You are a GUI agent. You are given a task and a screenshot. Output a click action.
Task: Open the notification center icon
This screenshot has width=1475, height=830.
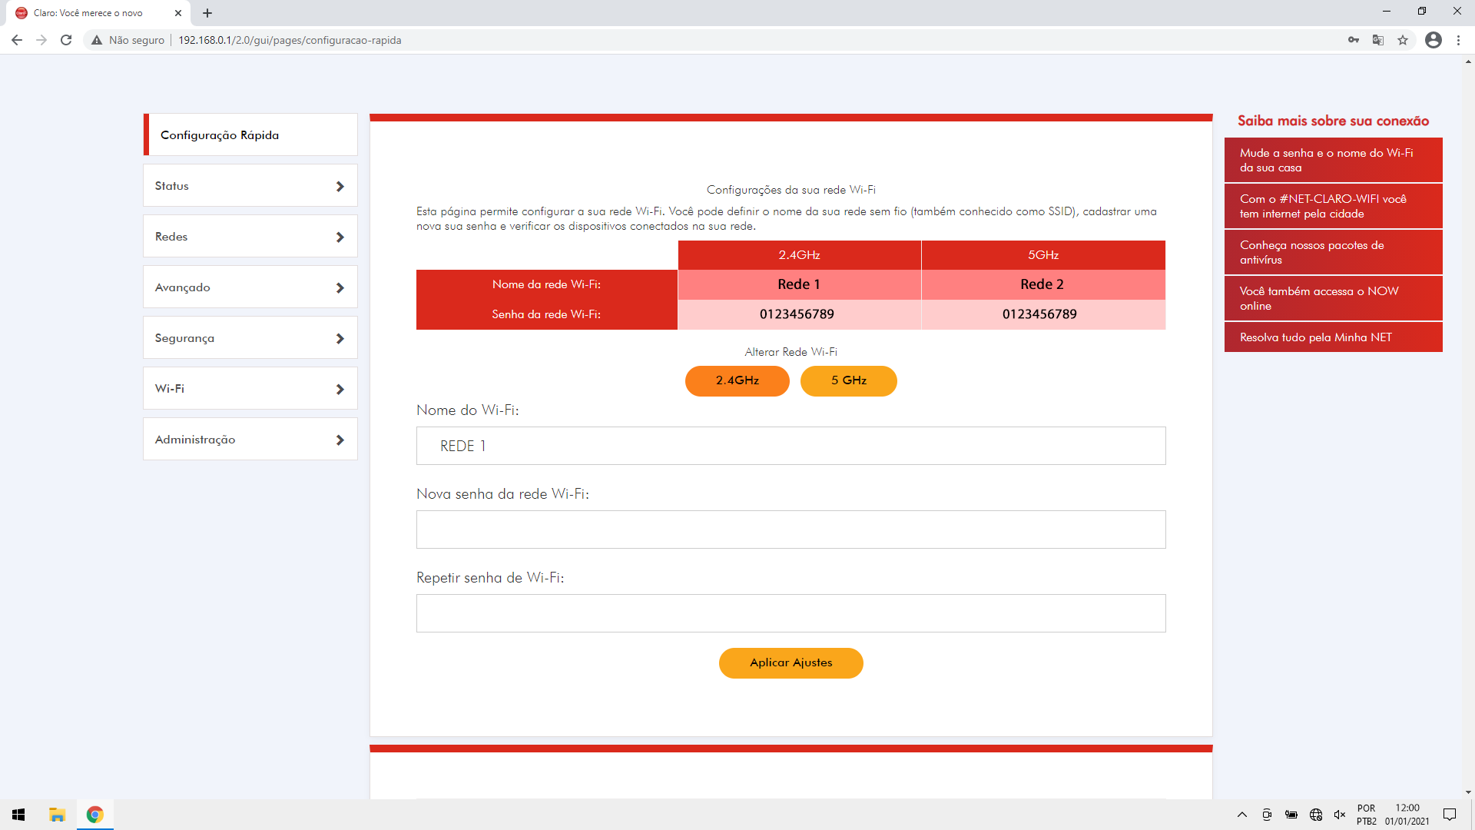tap(1450, 815)
